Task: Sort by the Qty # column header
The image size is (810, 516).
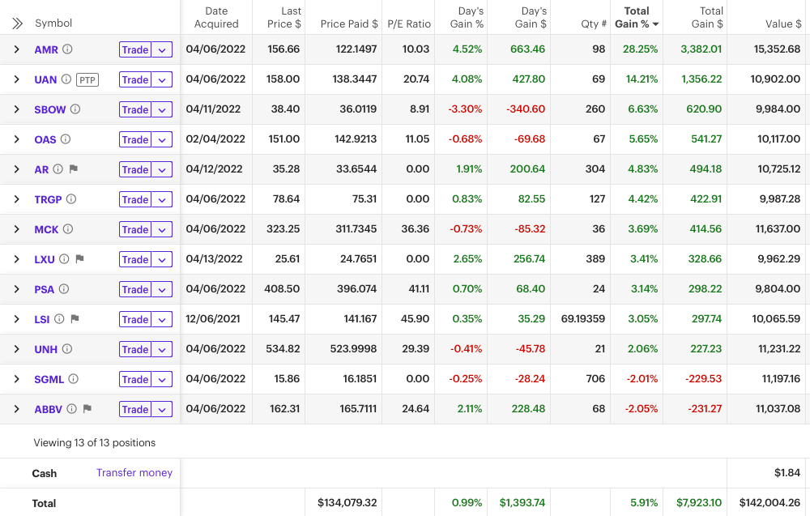Action: [593, 23]
